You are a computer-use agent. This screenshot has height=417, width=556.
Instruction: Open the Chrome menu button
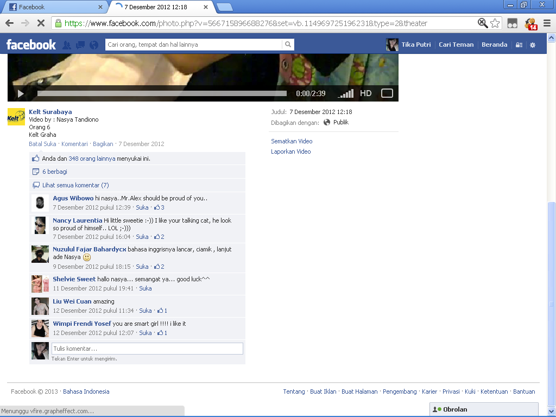(x=547, y=23)
